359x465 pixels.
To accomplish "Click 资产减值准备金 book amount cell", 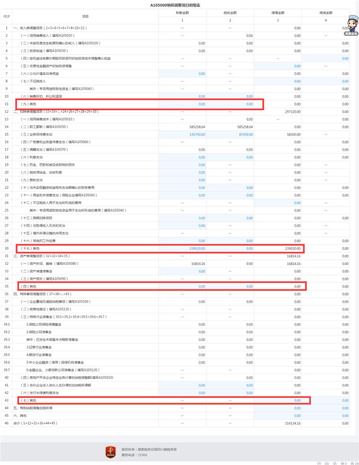I will tap(182, 271).
